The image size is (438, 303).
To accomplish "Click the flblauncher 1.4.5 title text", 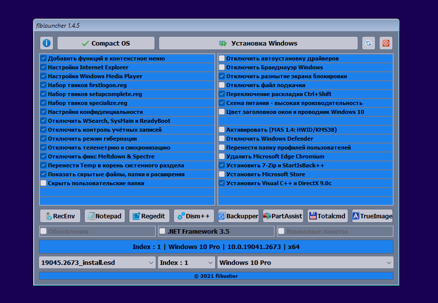I will tap(58, 26).
